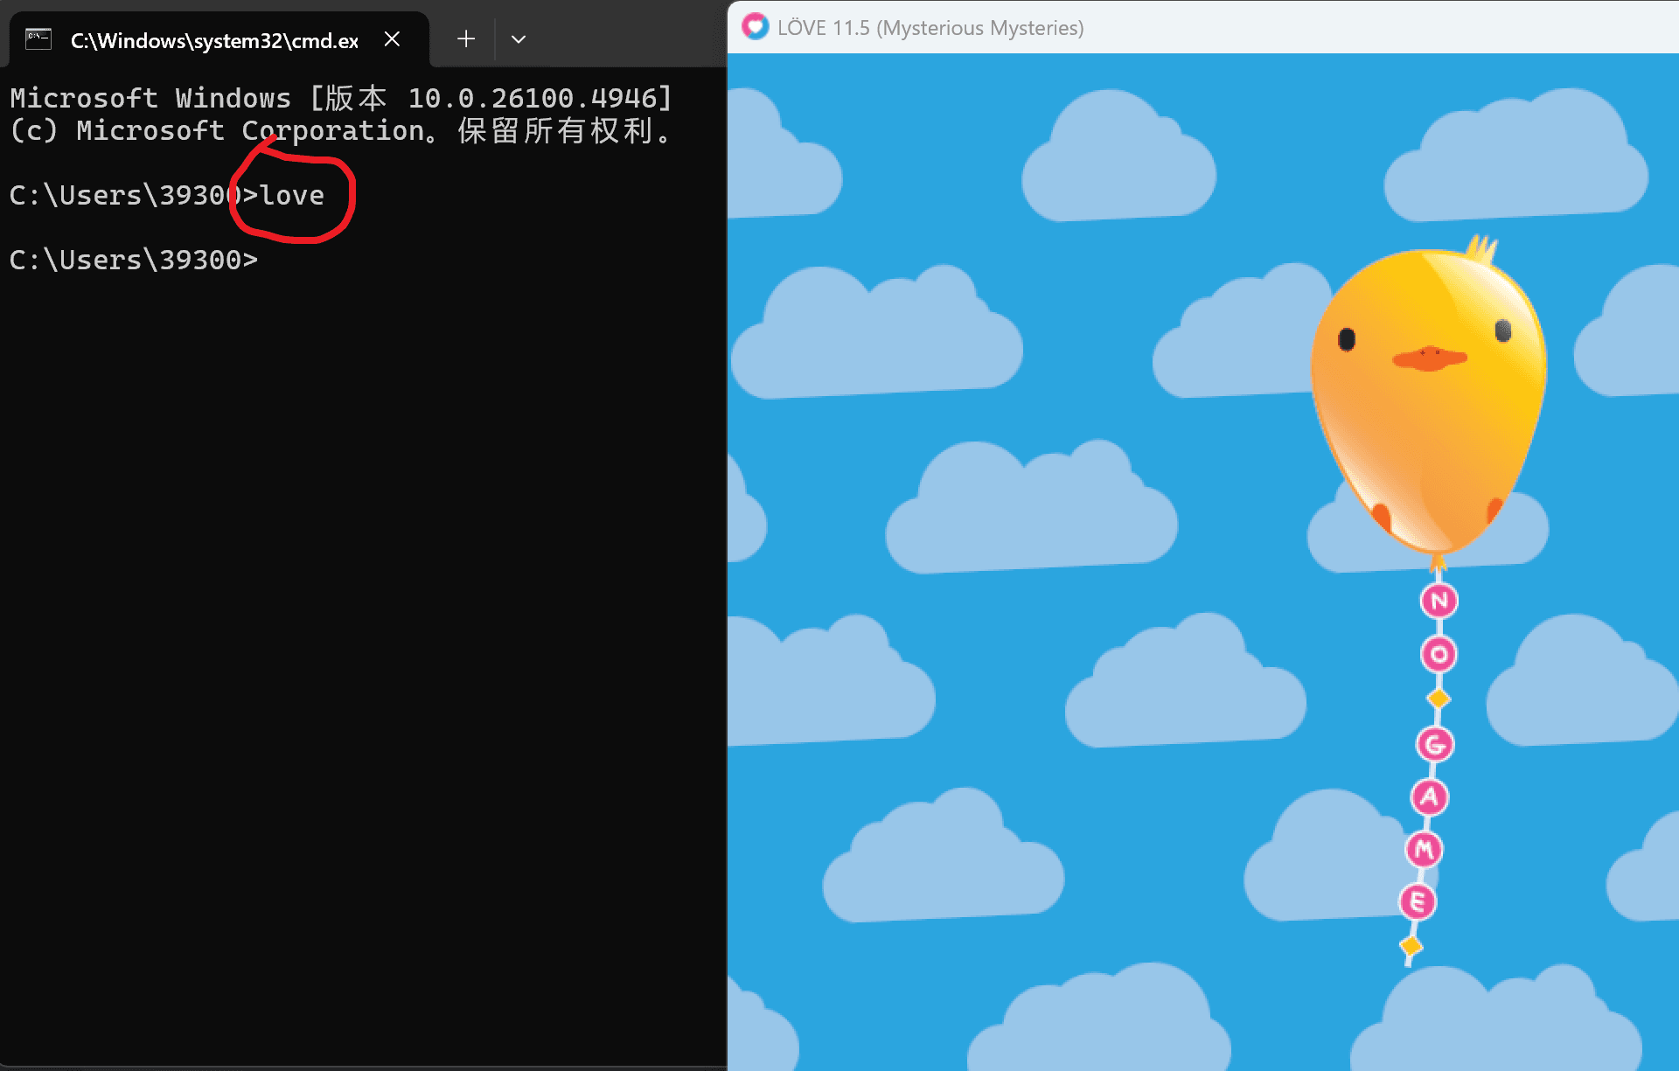Click the LÖVE 11.5 Mysterious Mysteries title text
This screenshot has height=1071, width=1679.
(930, 27)
